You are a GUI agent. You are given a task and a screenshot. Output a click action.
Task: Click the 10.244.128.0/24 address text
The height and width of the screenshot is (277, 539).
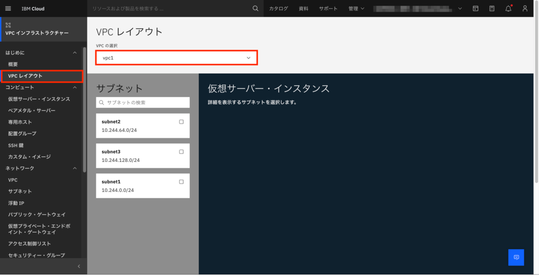pyautogui.click(x=121, y=160)
